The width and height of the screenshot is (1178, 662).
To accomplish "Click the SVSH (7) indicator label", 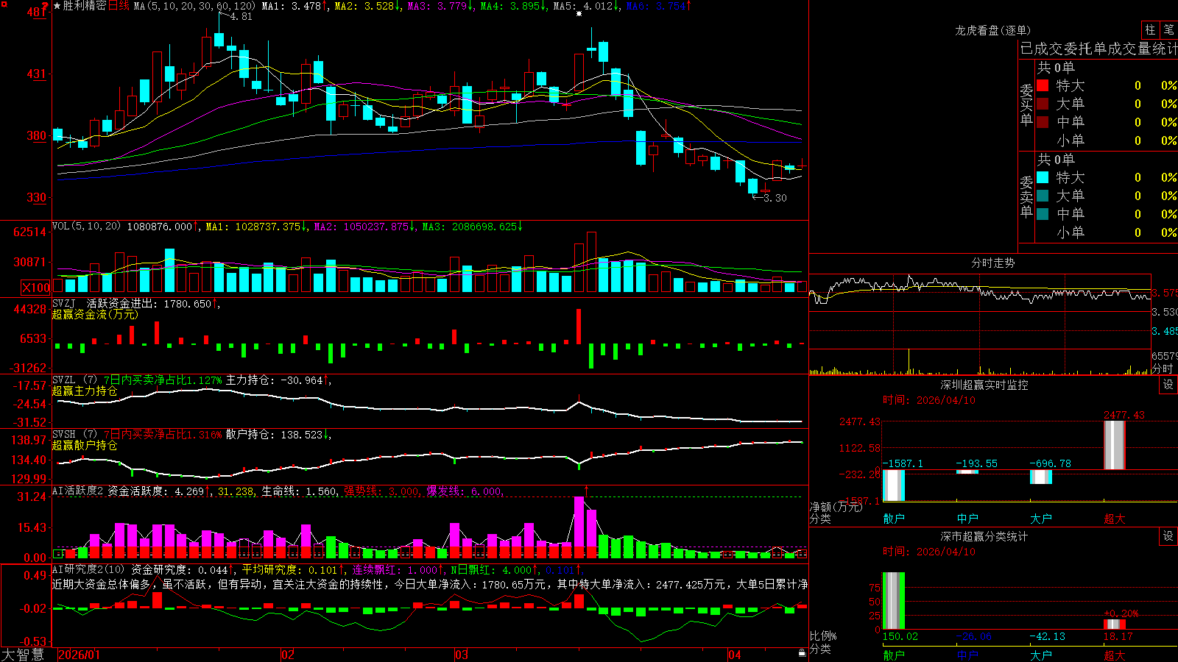I will point(75,435).
